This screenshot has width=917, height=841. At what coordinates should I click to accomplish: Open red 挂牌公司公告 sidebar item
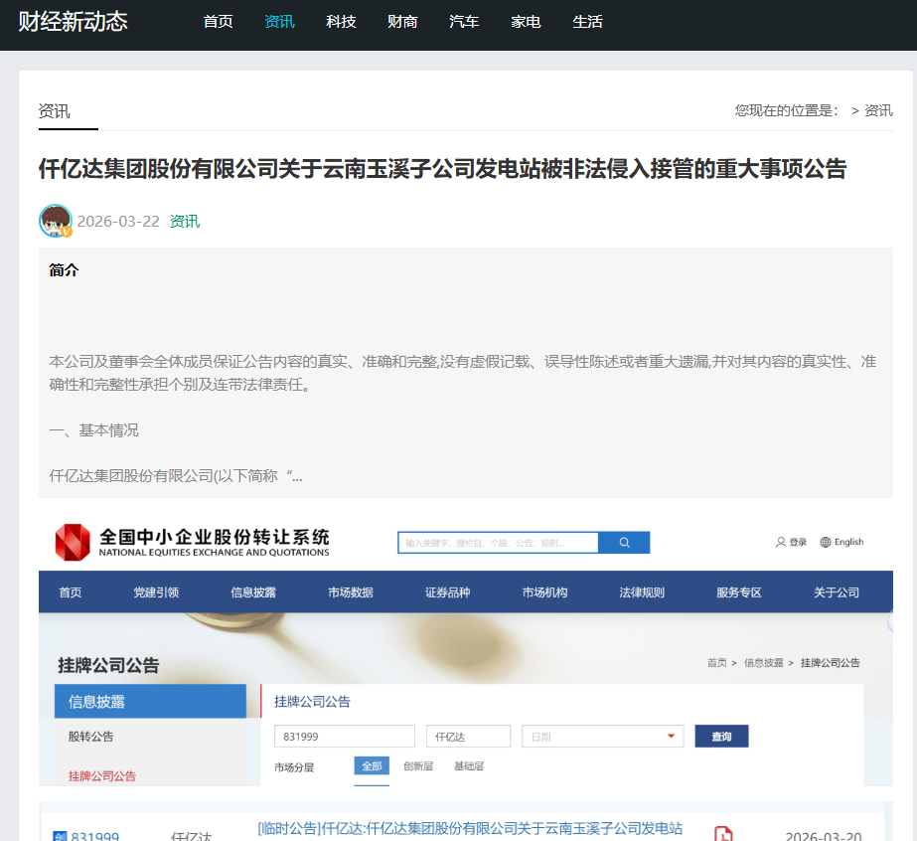101,776
